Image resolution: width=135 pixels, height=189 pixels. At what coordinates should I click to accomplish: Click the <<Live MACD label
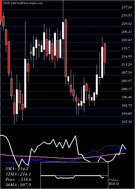point(114,182)
